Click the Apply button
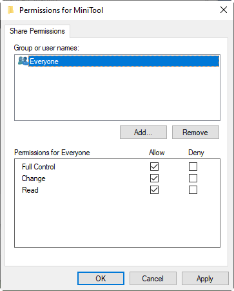This screenshot has height=291, width=234. (205, 279)
